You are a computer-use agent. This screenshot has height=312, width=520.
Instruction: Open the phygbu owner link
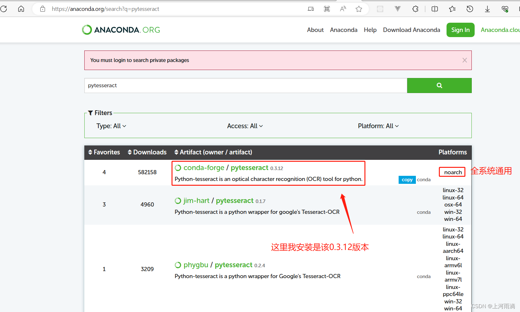coord(196,265)
